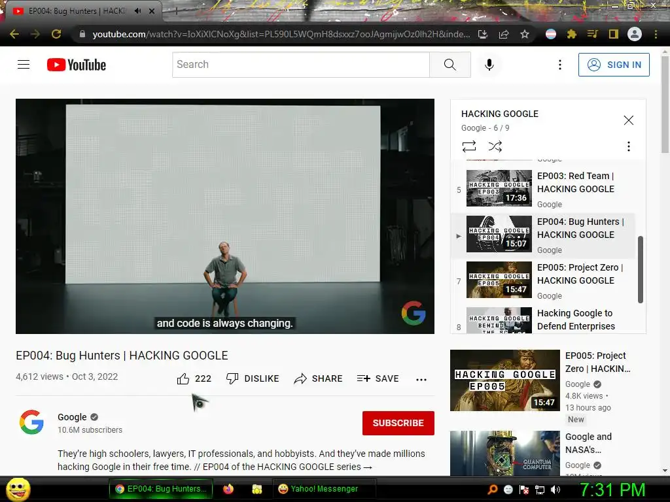The image size is (670, 502).
Task: Click the HACKING GOOGLE playlist title
Action: point(499,114)
